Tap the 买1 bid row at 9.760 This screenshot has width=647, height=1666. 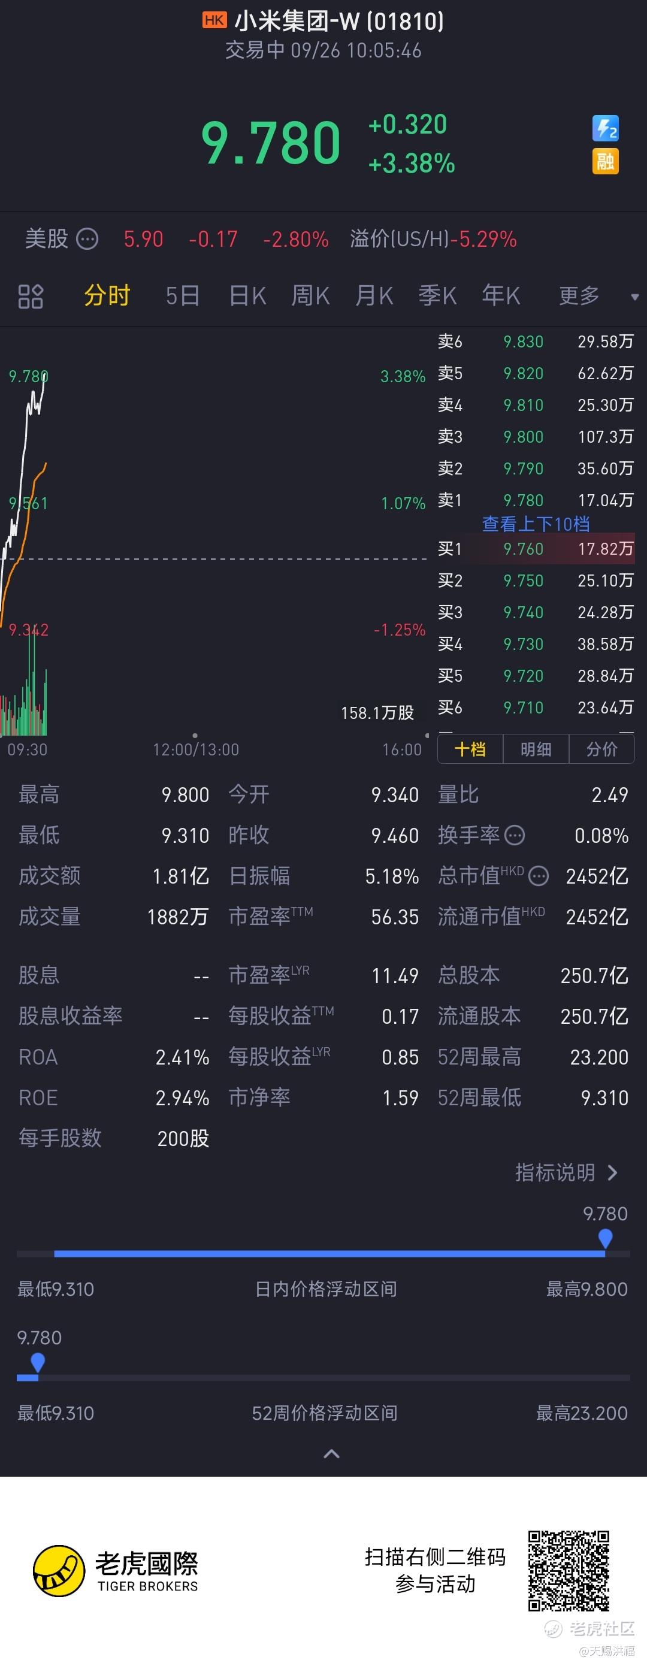click(x=536, y=549)
